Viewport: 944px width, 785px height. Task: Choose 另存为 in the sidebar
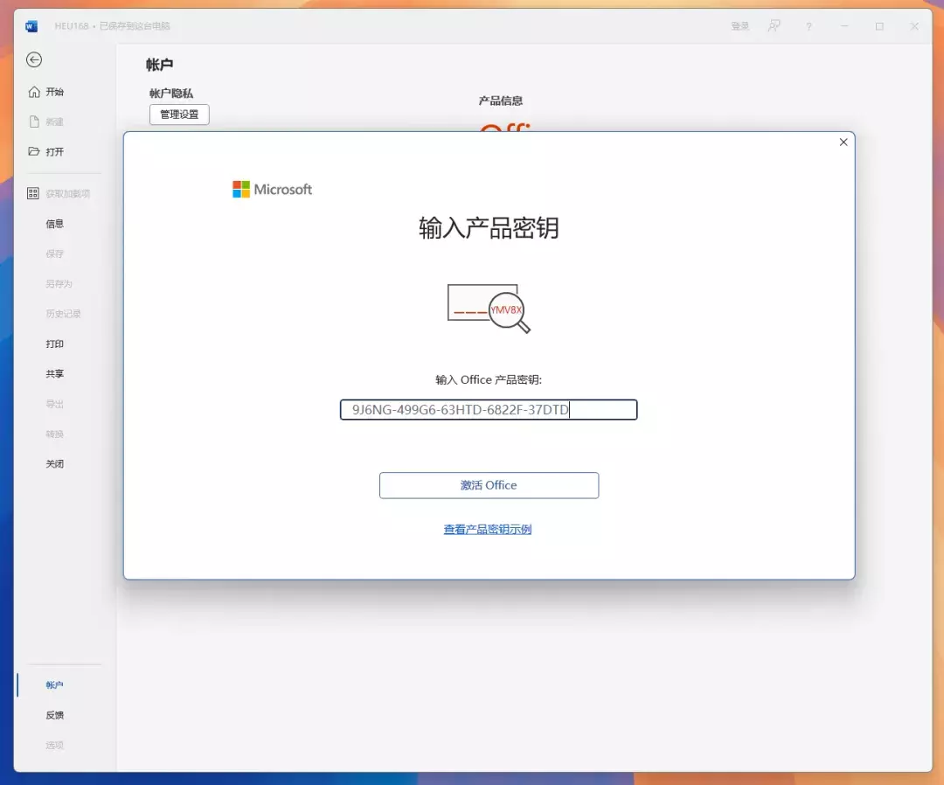(x=59, y=283)
